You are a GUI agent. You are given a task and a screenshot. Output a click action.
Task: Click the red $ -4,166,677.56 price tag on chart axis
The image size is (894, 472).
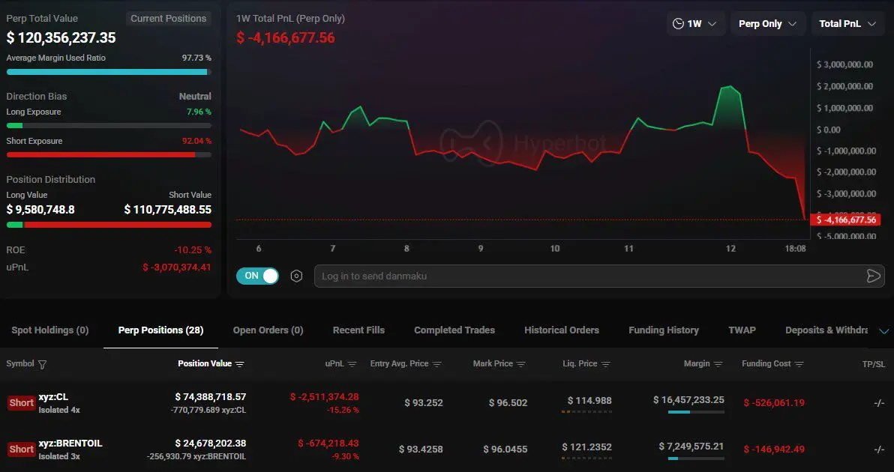[x=845, y=220]
